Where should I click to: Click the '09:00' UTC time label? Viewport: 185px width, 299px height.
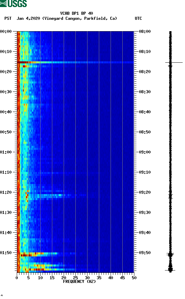pyautogui.click(x=145, y=152)
